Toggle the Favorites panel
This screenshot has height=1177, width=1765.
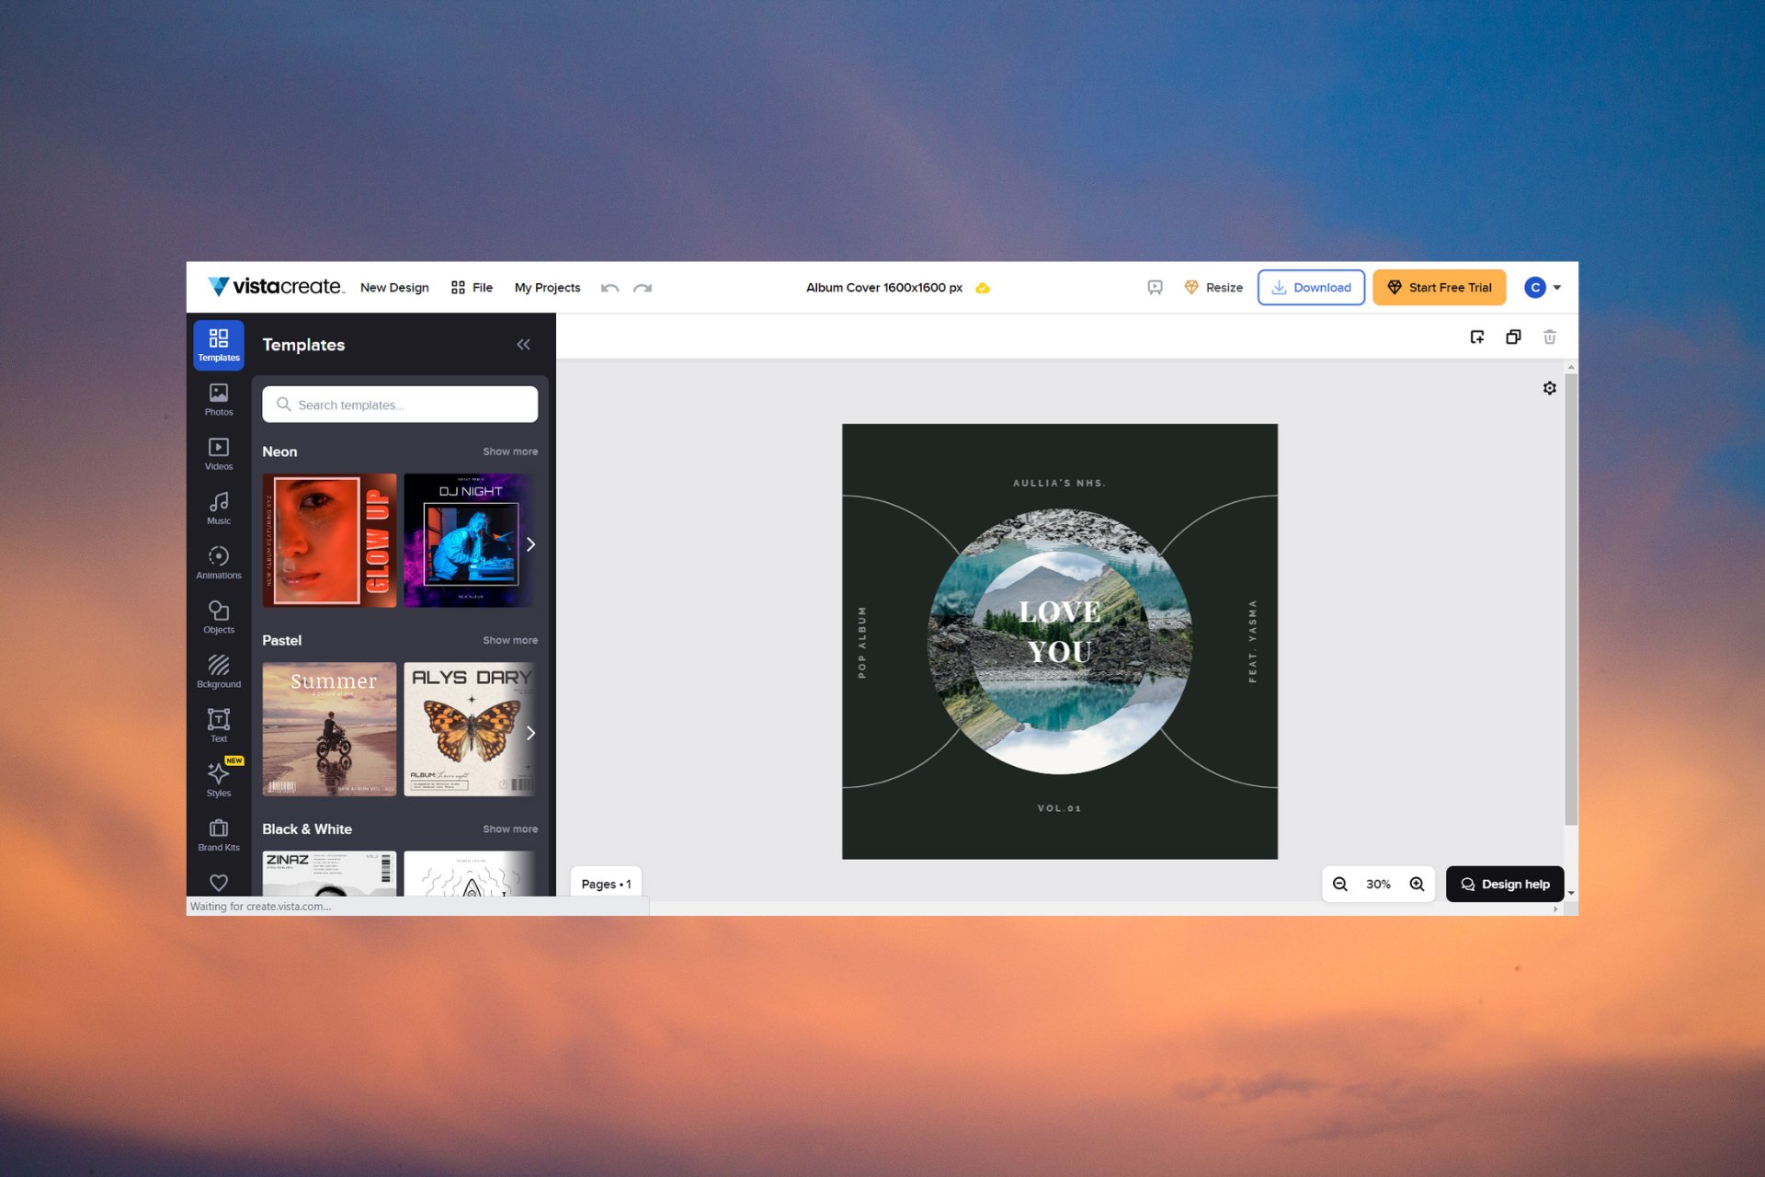click(x=217, y=884)
